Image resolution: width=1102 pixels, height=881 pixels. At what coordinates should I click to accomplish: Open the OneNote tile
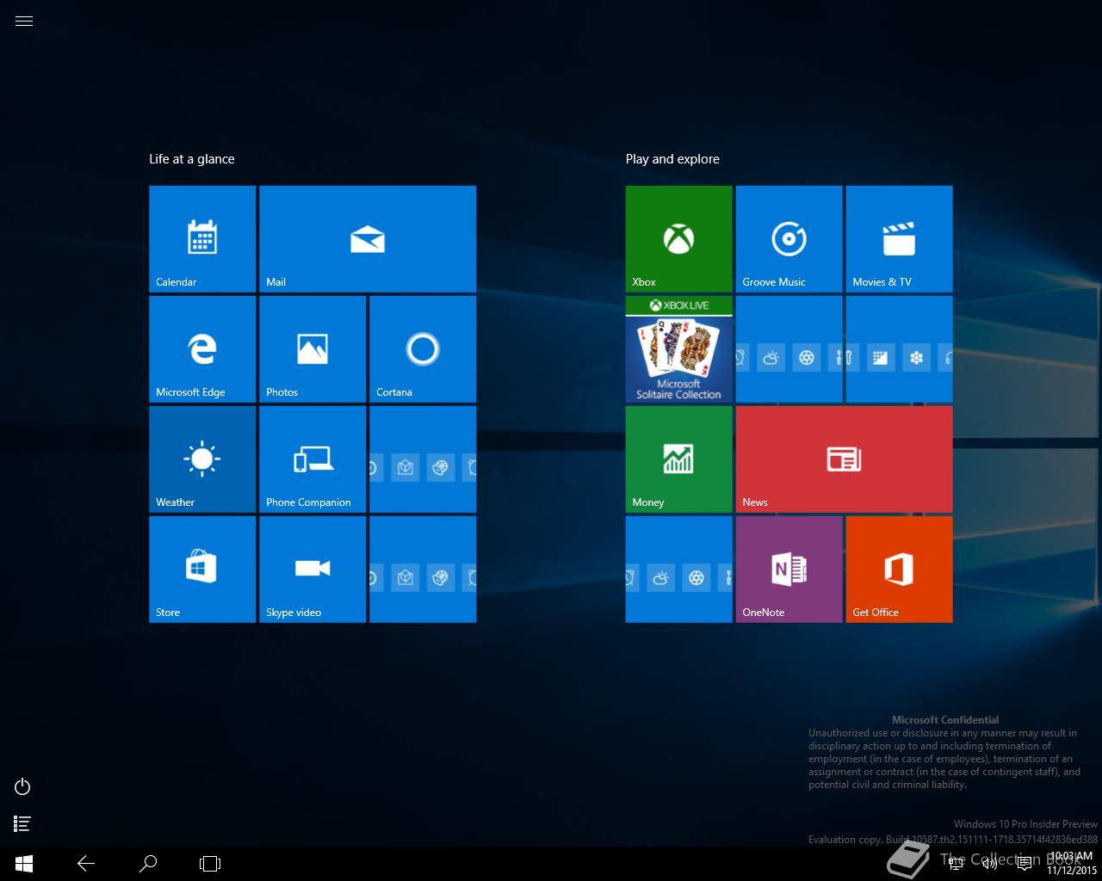coord(789,570)
